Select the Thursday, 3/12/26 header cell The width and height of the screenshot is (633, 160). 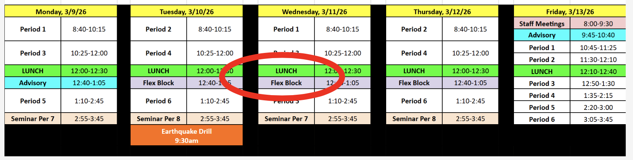(x=442, y=12)
